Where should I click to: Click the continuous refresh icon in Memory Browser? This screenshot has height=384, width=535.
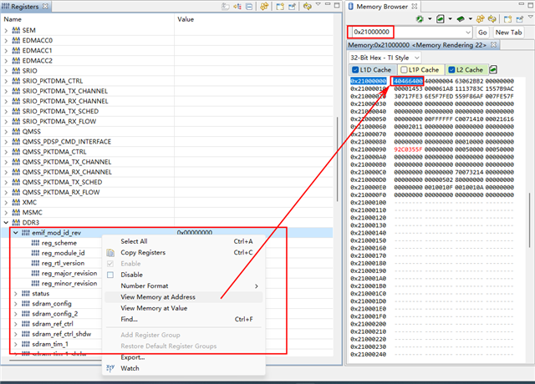point(492,19)
